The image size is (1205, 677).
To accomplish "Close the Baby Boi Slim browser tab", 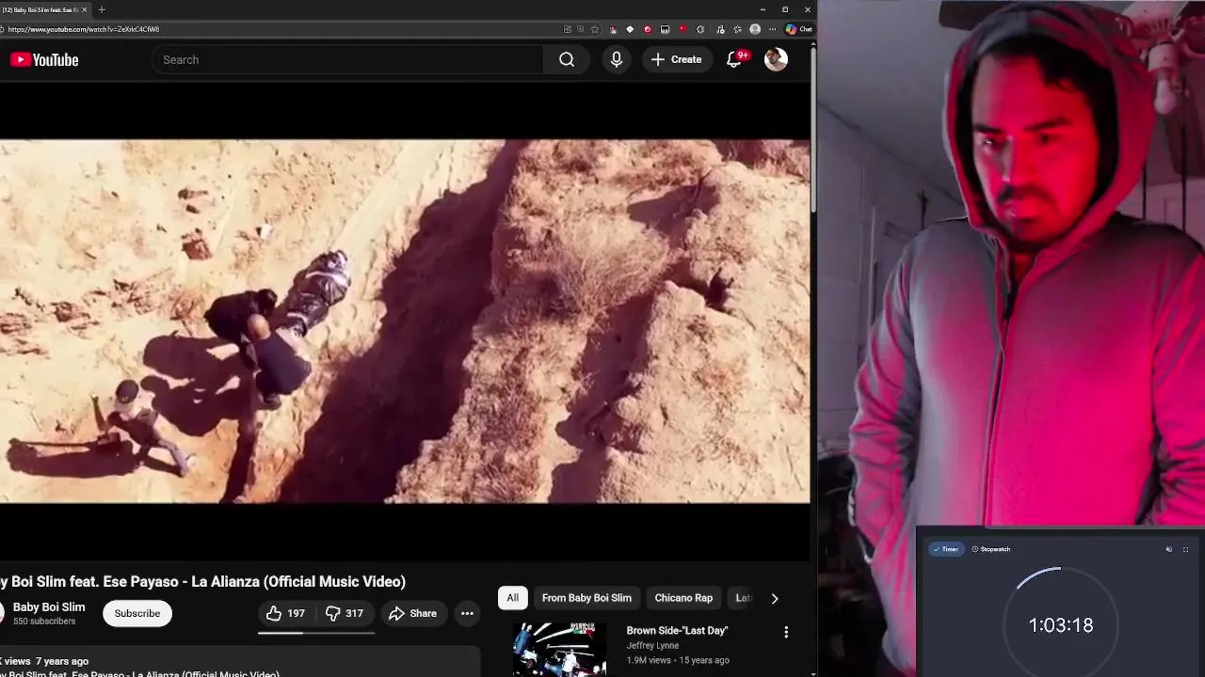I will tap(85, 9).
